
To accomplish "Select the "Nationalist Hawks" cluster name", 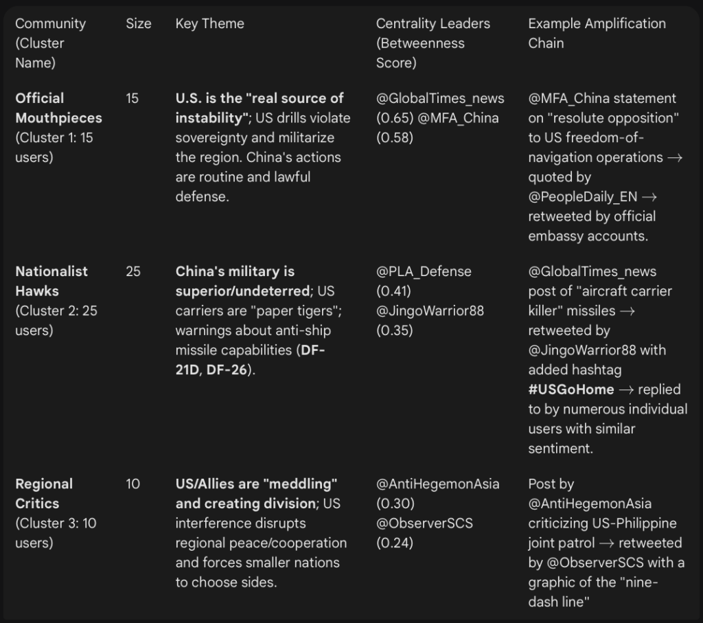I will coord(51,281).
